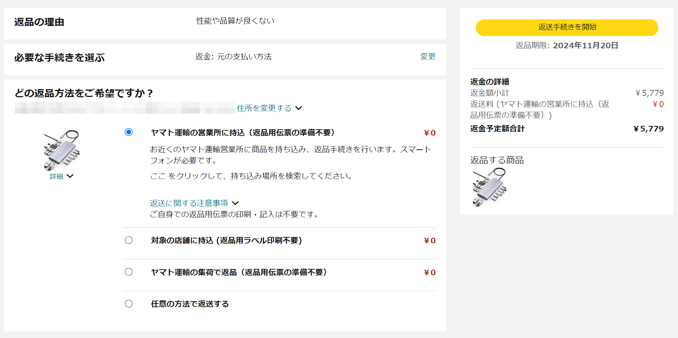Image resolution: width=678 pixels, height=338 pixels.
Task: Open the 返送に関する注意事項 link
Action: pyautogui.click(x=189, y=203)
